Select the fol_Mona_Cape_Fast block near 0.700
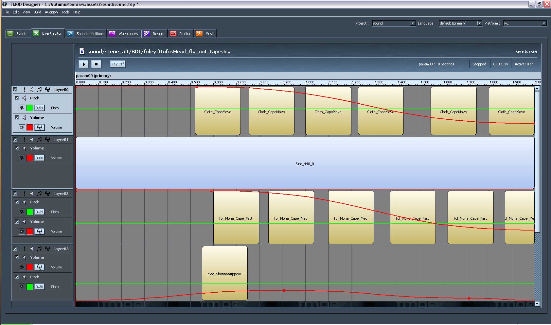This screenshot has height=325, width=551. [236, 217]
